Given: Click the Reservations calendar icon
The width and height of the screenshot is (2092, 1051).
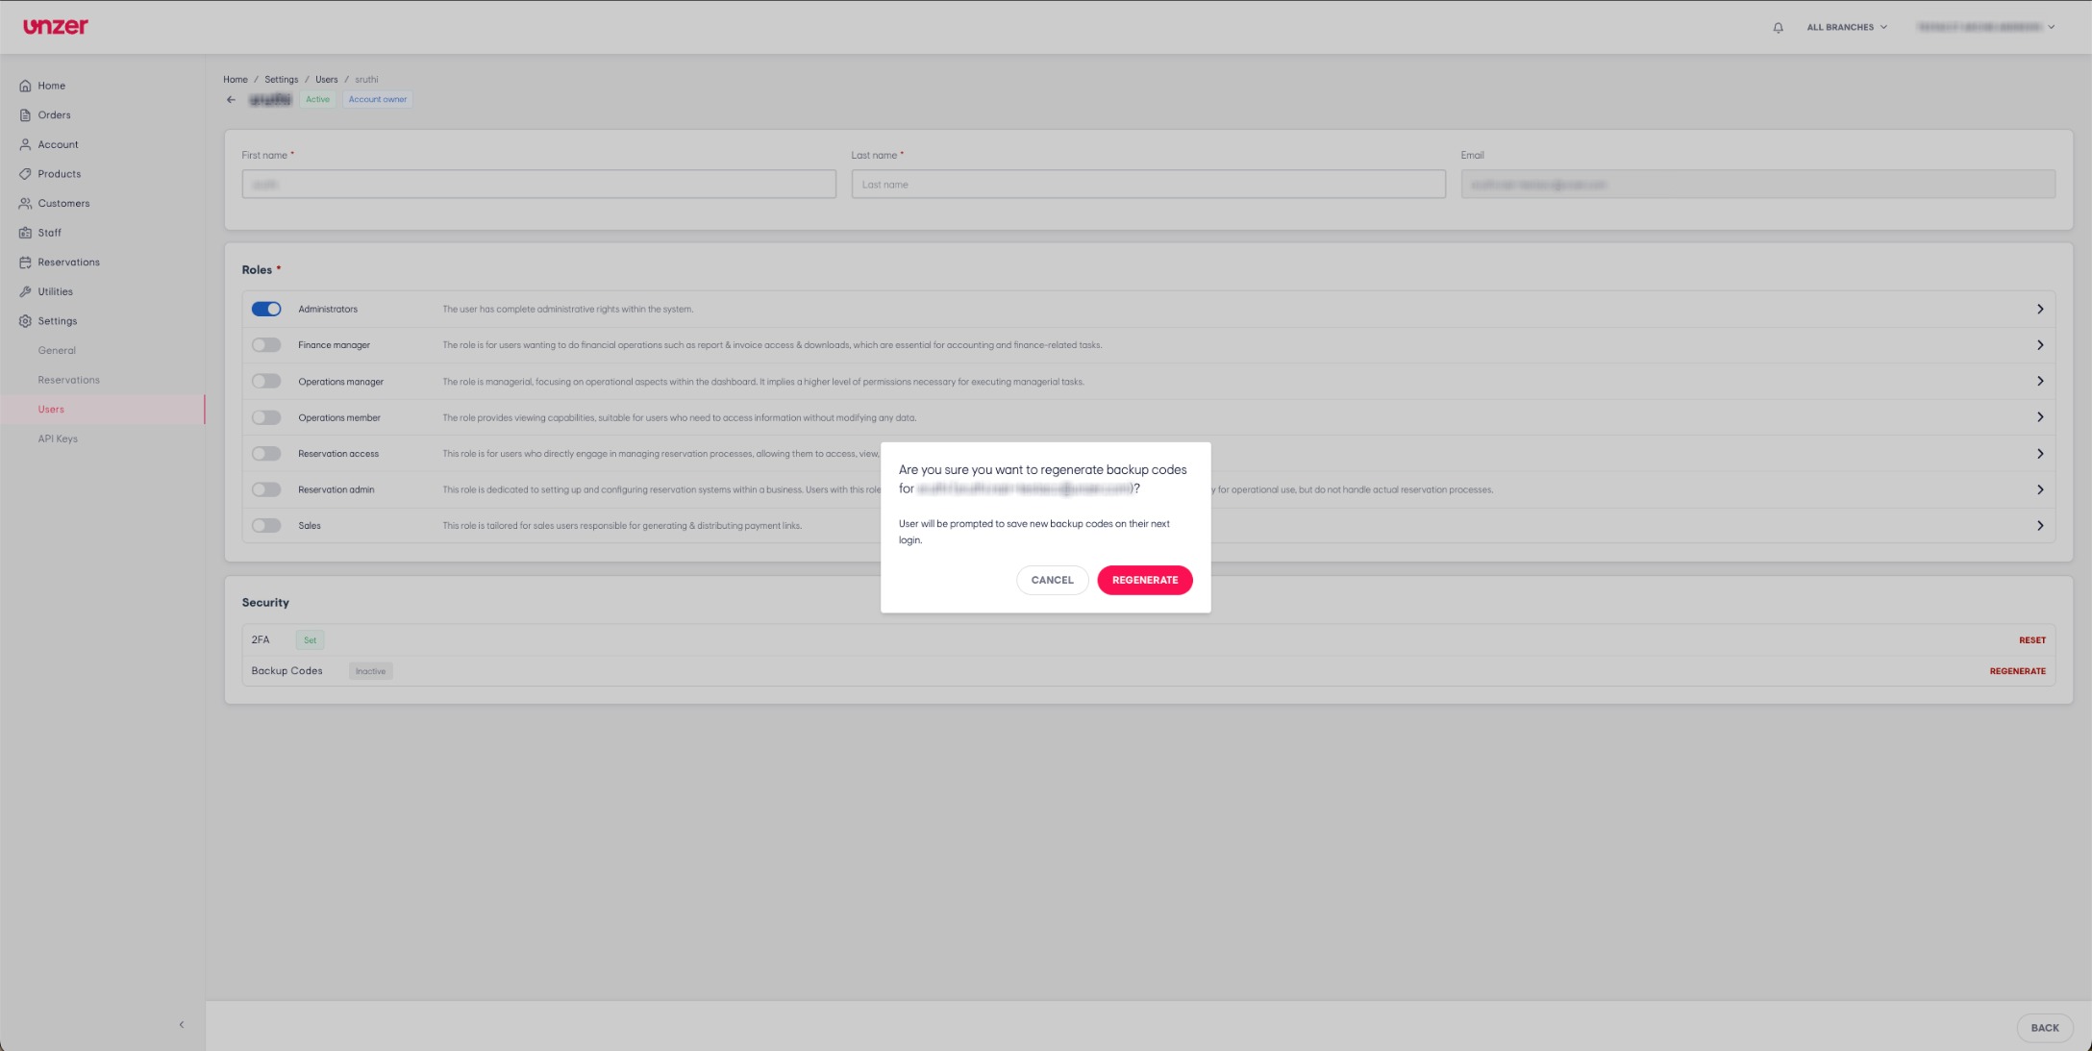Looking at the screenshot, I should pyautogui.click(x=25, y=263).
